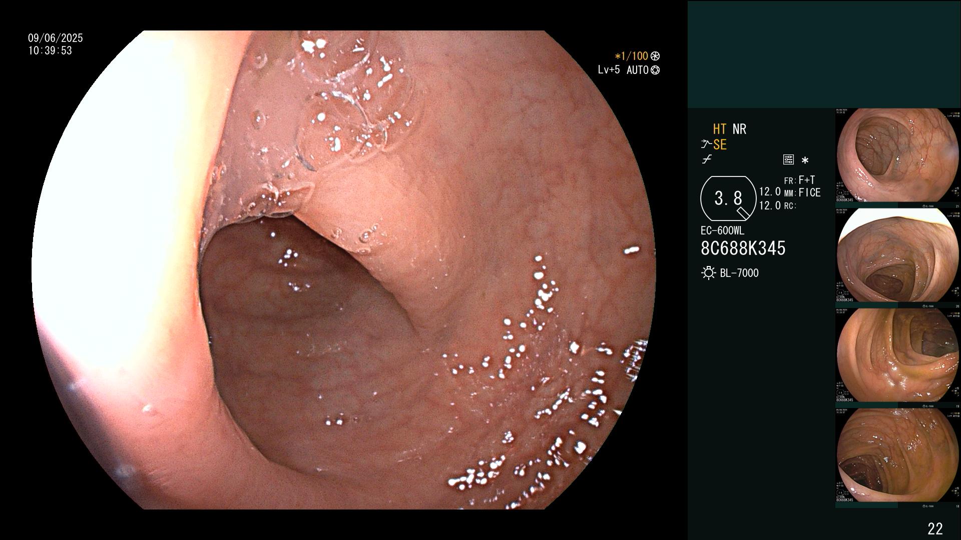Click the scope tip diagram showing 3.8
Screen dimensions: 961x540
[x=728, y=198]
